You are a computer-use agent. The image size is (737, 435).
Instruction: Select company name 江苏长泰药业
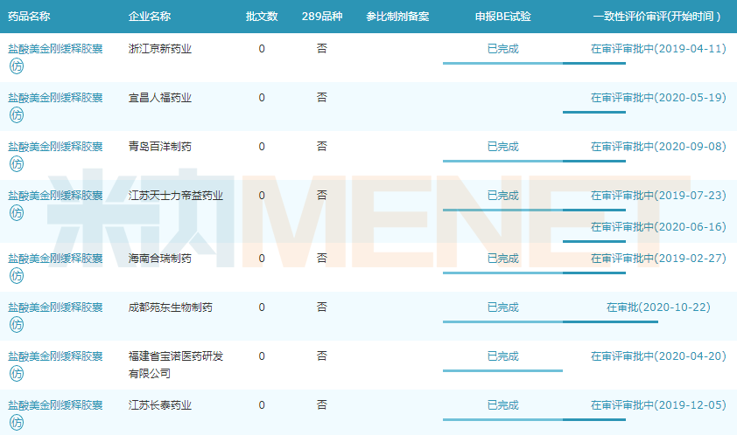point(160,405)
